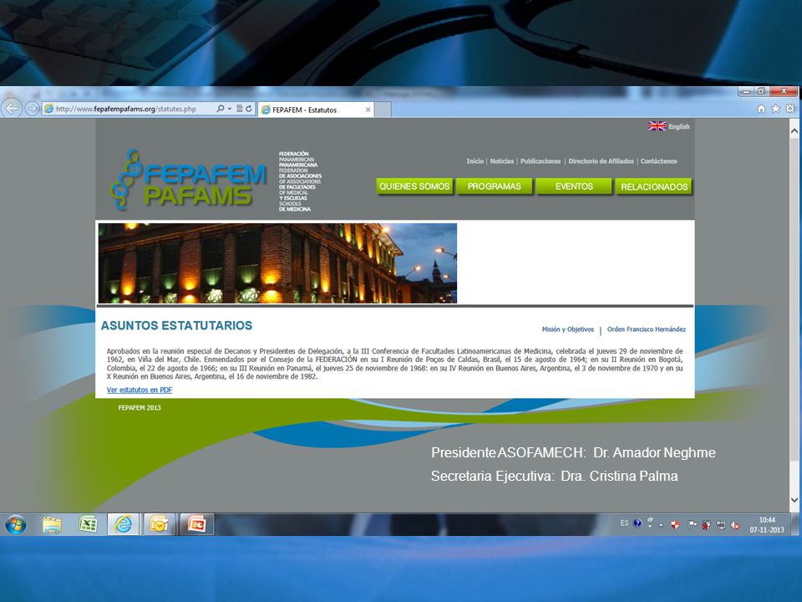Switch to Internet Explorer taskbar button
Viewport: 802px width, 602px height.
coord(124,525)
